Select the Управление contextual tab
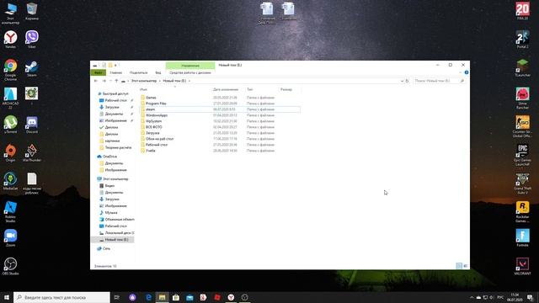 pyautogui.click(x=190, y=66)
